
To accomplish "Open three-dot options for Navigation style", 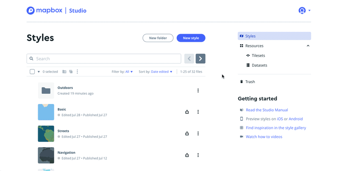I will 198,155.
